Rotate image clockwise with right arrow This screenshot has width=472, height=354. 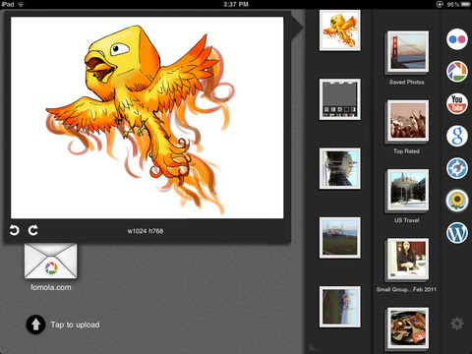pyautogui.click(x=33, y=230)
